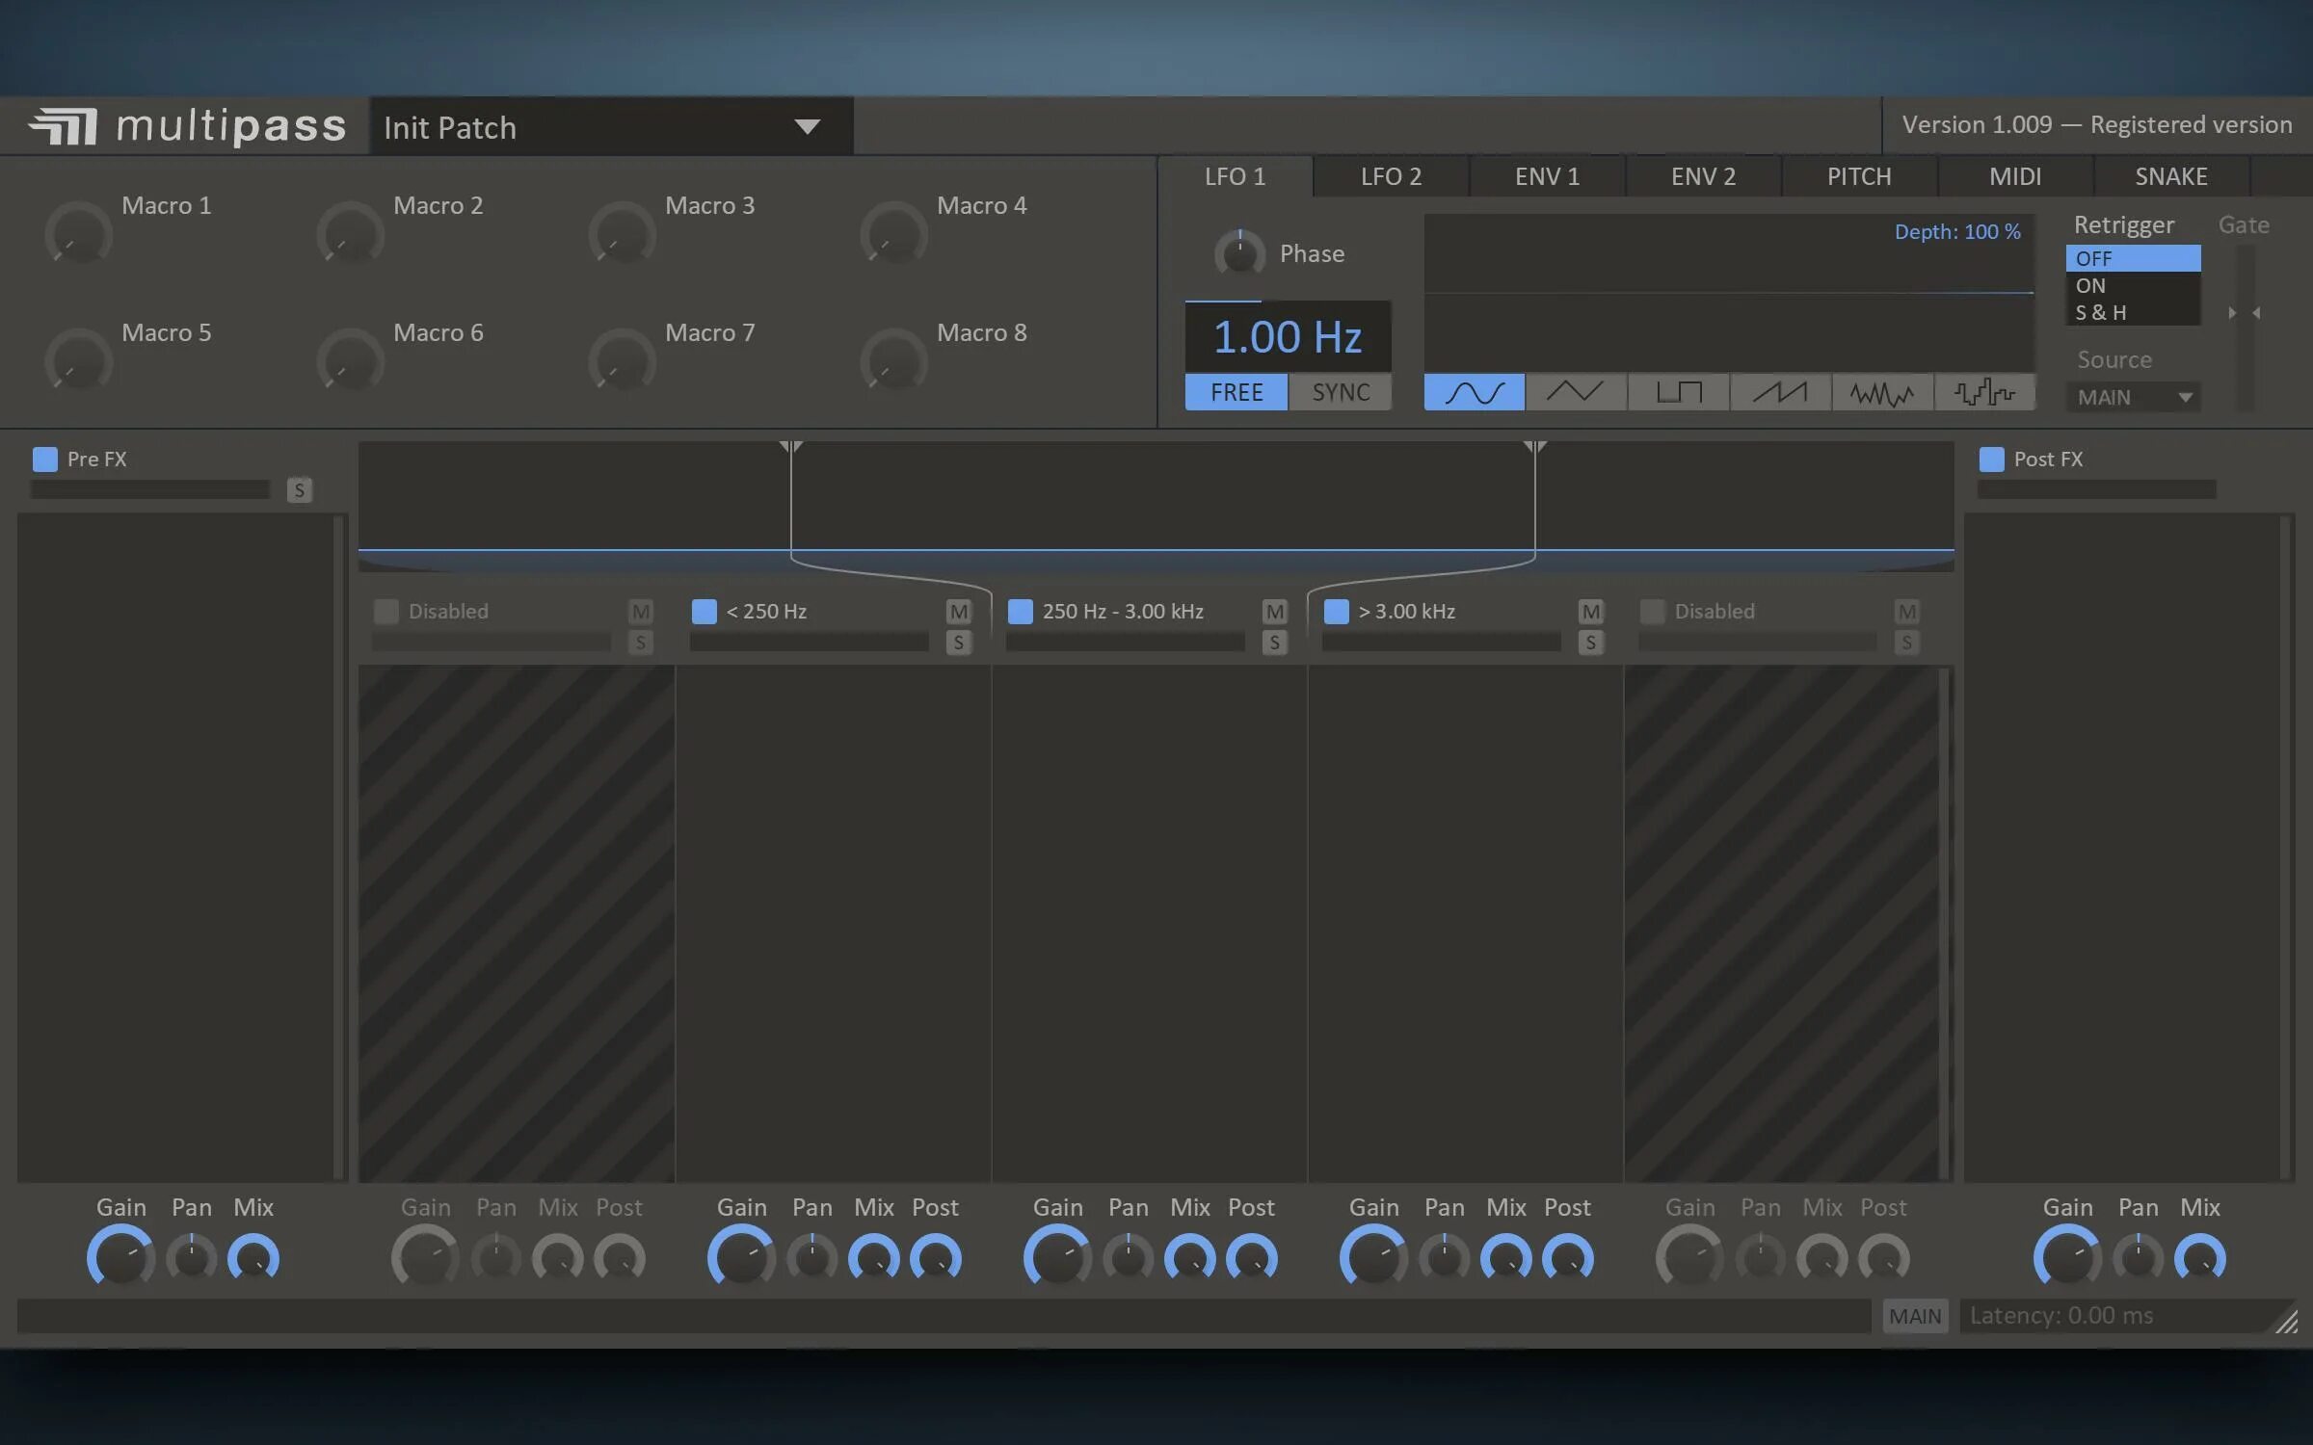Viewport: 2313px width, 1445px height.
Task: Select the sine wave LFO shape
Action: pyautogui.click(x=1474, y=392)
